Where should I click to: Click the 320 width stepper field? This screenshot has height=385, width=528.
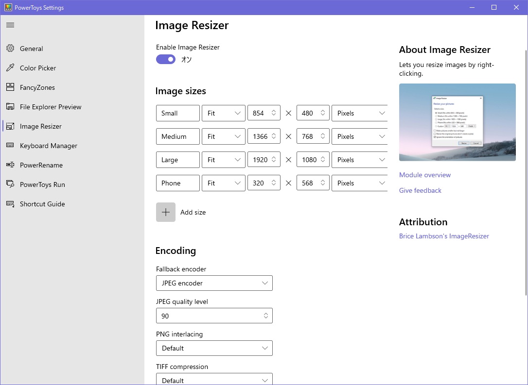(x=264, y=183)
